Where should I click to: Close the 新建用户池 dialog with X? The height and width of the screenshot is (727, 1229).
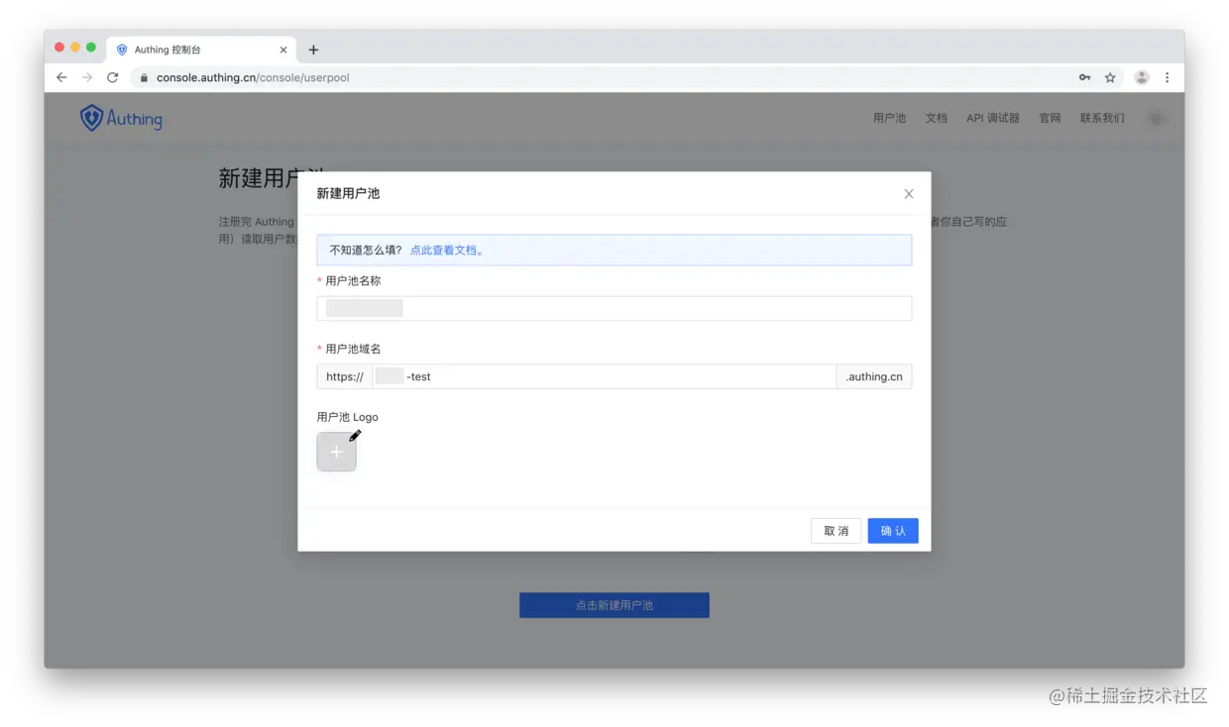[x=909, y=194]
